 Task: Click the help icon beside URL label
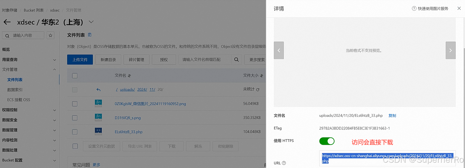tap(284, 163)
